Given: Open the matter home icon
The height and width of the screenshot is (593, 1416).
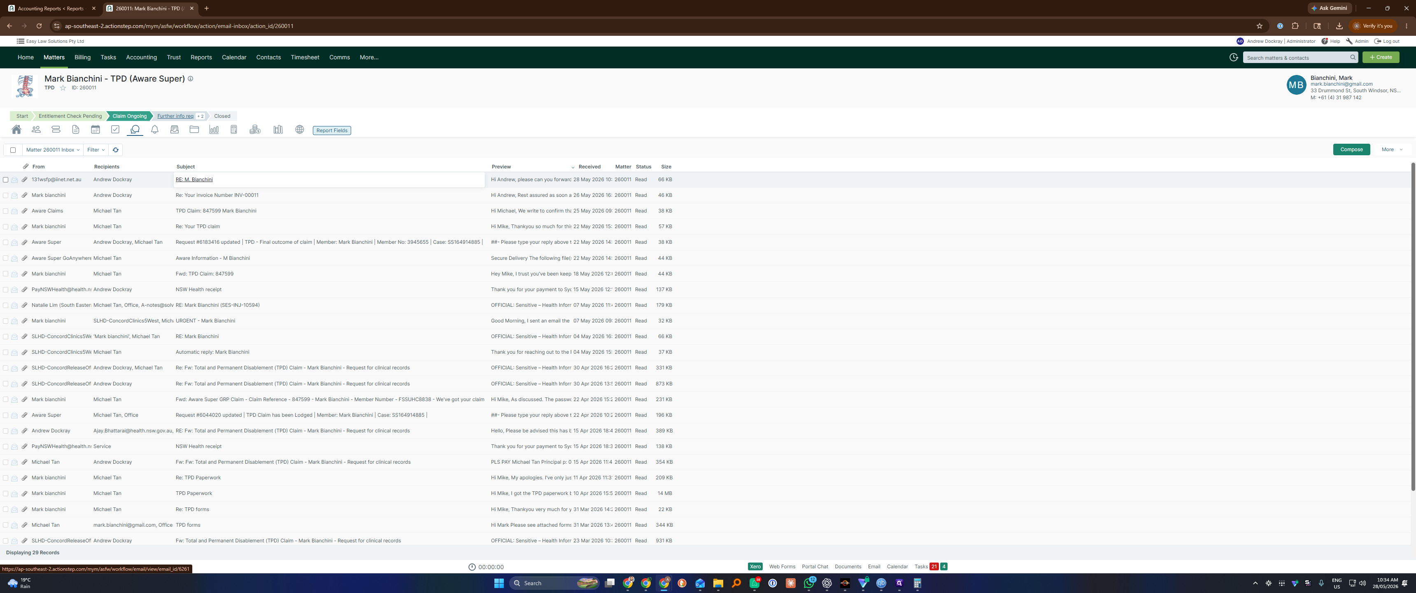Looking at the screenshot, I should 16,130.
